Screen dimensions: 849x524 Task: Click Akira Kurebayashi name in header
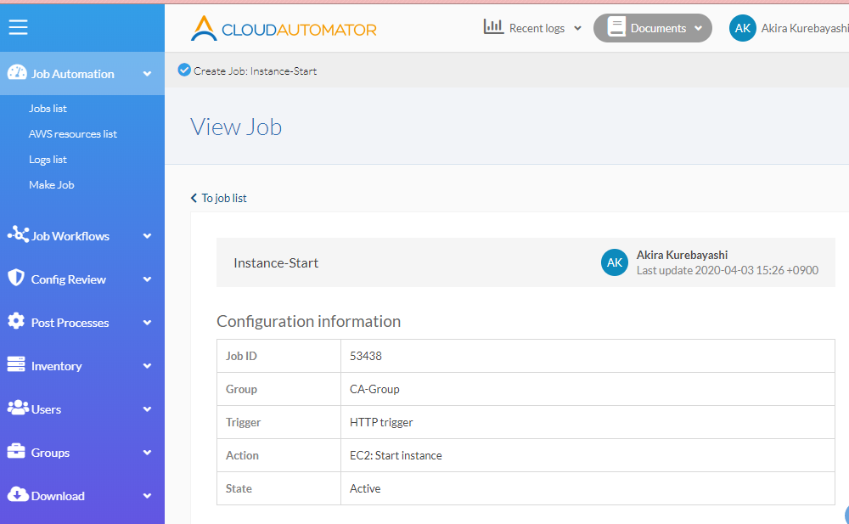805,28
